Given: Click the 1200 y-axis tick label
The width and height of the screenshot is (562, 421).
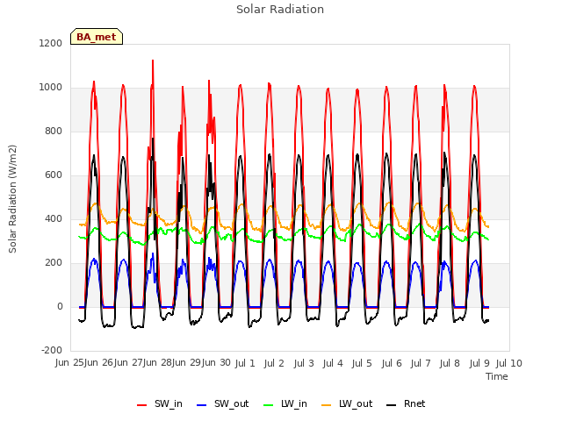Looking at the screenshot, I should (x=51, y=43).
